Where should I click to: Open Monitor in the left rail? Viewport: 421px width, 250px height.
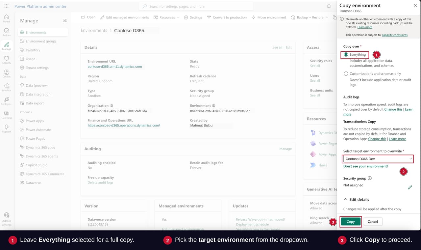[7, 87]
